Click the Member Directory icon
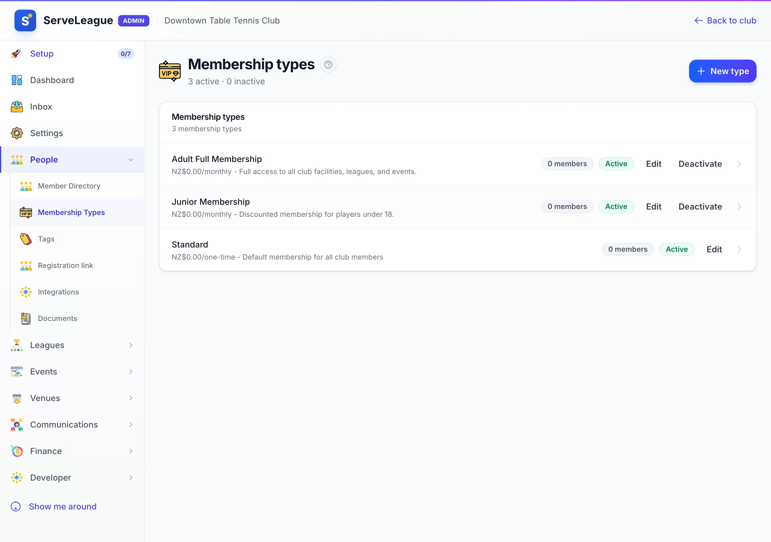This screenshot has height=542, width=771. point(26,186)
